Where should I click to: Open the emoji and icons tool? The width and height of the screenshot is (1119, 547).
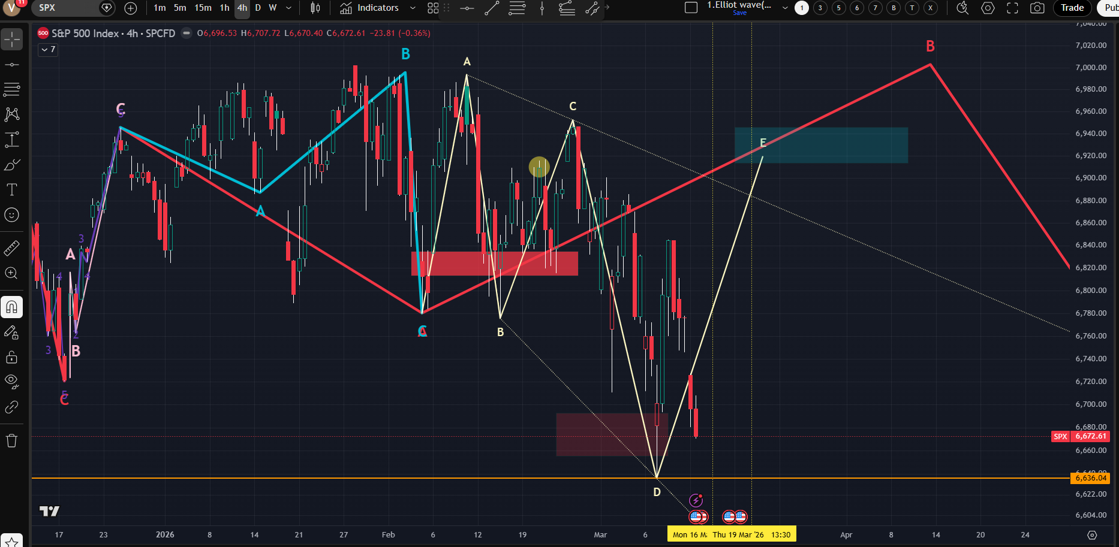point(11,215)
